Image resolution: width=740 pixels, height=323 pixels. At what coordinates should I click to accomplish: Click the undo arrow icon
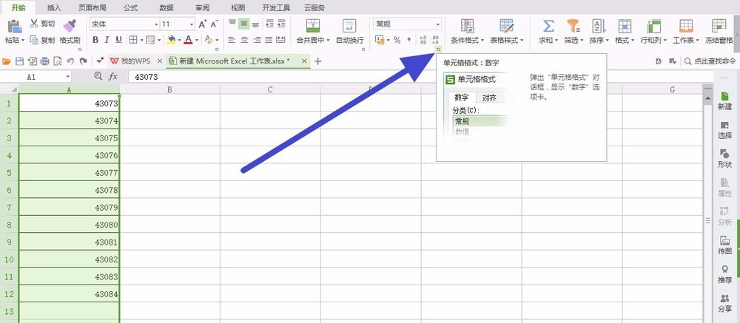pos(70,61)
